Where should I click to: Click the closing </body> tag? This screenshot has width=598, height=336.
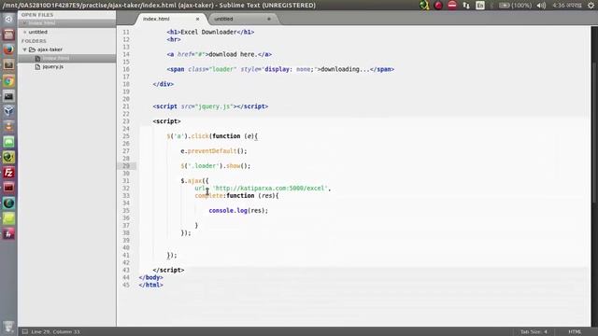click(151, 277)
